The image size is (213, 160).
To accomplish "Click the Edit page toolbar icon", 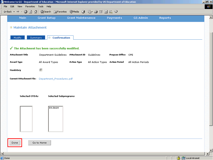I will [x=101, y=12].
